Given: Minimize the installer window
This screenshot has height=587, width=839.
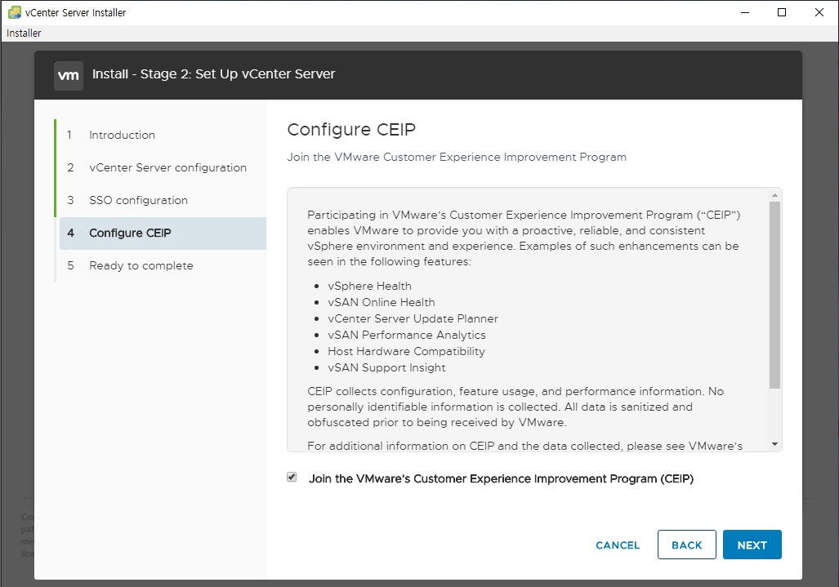Looking at the screenshot, I should click(x=745, y=12).
